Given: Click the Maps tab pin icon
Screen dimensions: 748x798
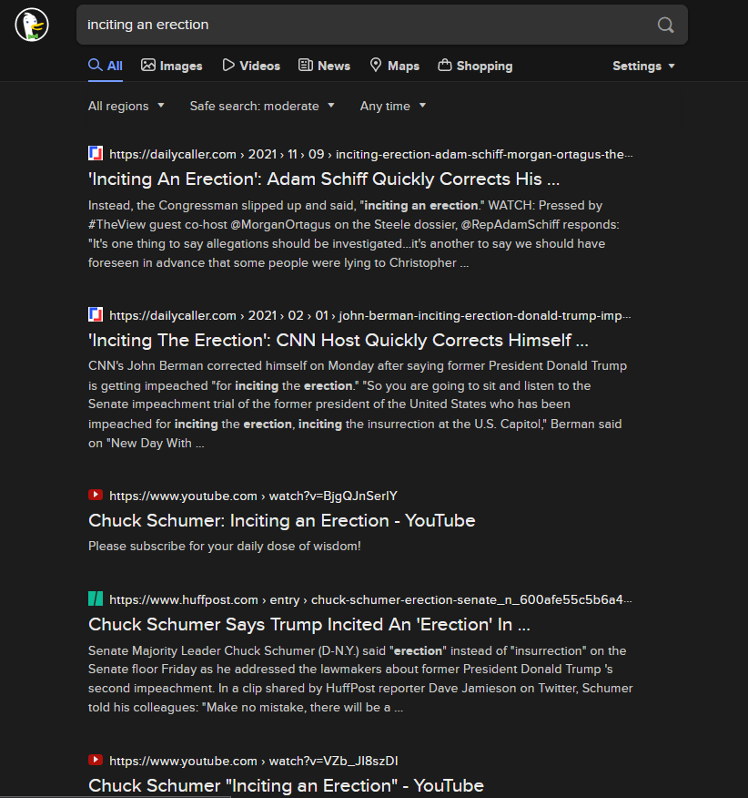Looking at the screenshot, I should (x=376, y=66).
